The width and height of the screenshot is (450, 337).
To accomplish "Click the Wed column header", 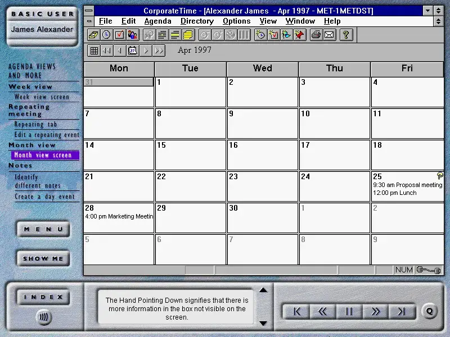I will [x=263, y=69].
